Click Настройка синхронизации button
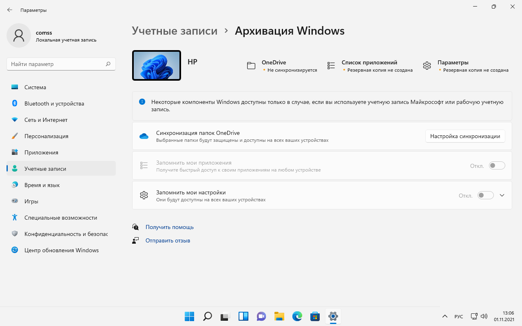 (x=465, y=136)
